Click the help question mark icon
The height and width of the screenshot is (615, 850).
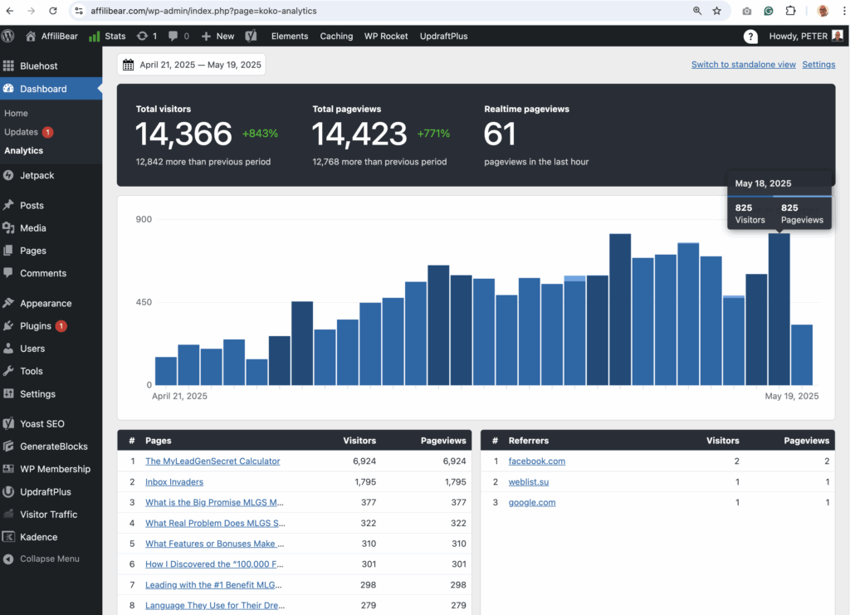[750, 37]
